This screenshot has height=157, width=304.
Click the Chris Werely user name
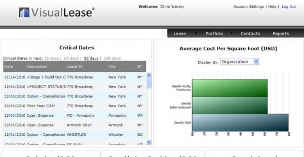[x=172, y=7]
